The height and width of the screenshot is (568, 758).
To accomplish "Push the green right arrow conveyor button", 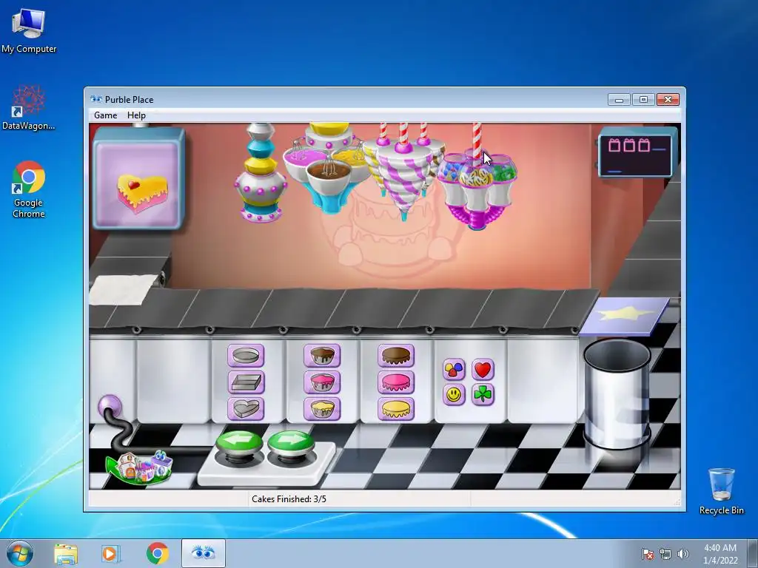I will click(x=291, y=443).
